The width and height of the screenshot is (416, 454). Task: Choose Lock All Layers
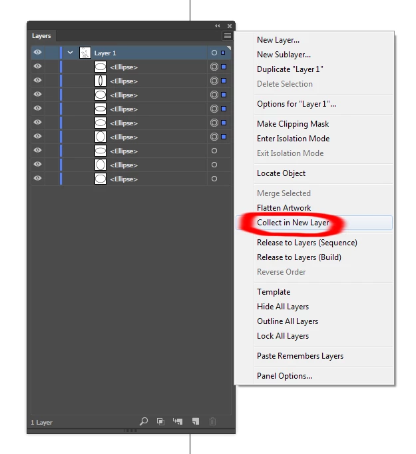click(x=283, y=336)
